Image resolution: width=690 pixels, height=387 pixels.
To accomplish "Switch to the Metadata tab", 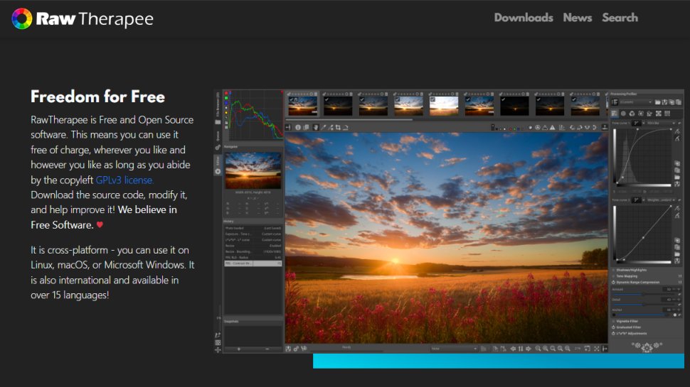I will [x=667, y=114].
